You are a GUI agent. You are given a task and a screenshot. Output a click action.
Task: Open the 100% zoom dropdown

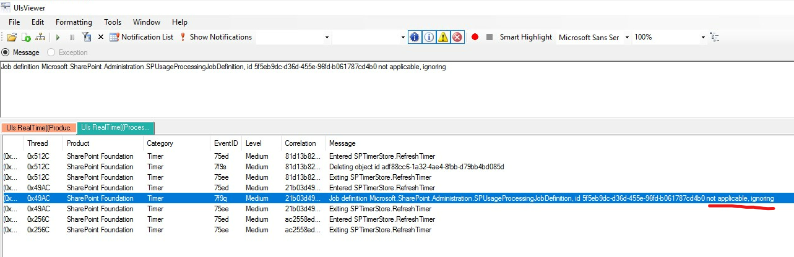coord(703,37)
